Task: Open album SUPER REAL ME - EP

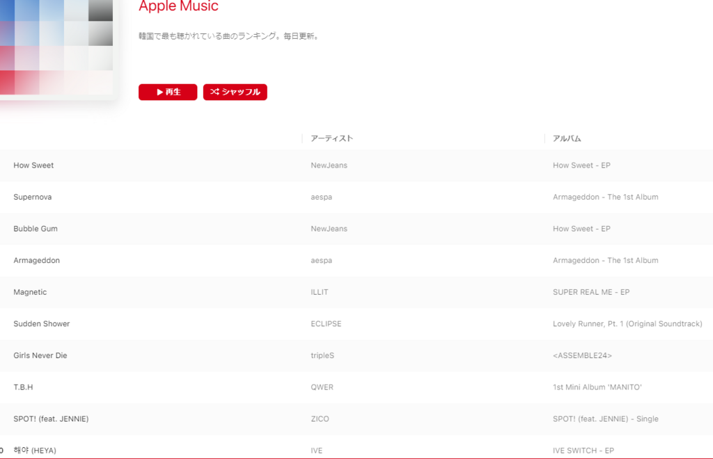Action: coord(590,292)
